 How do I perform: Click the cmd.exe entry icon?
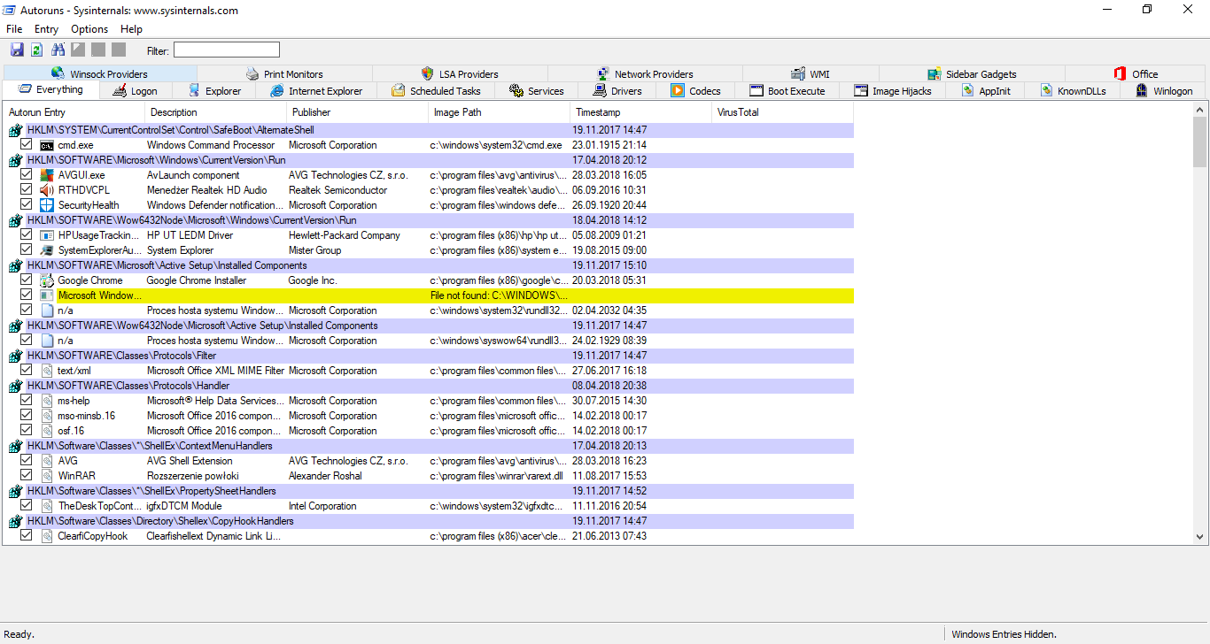tap(47, 145)
